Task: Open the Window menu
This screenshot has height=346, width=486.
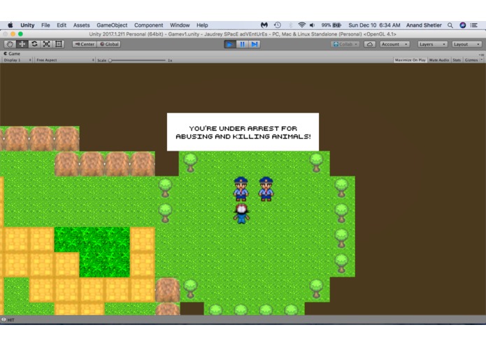Action: coord(180,25)
